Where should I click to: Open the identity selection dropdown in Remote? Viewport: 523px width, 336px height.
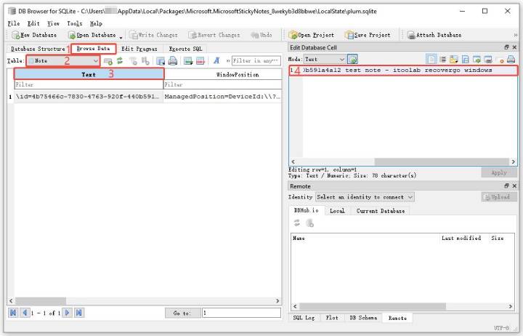(365, 197)
